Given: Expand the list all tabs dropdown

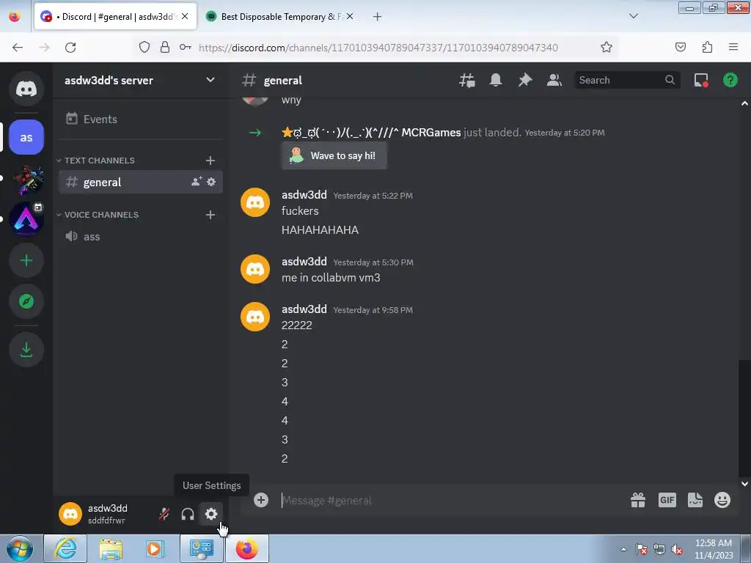Looking at the screenshot, I should (634, 16).
